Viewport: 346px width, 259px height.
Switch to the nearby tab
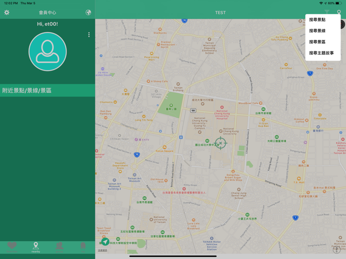tap(36, 247)
